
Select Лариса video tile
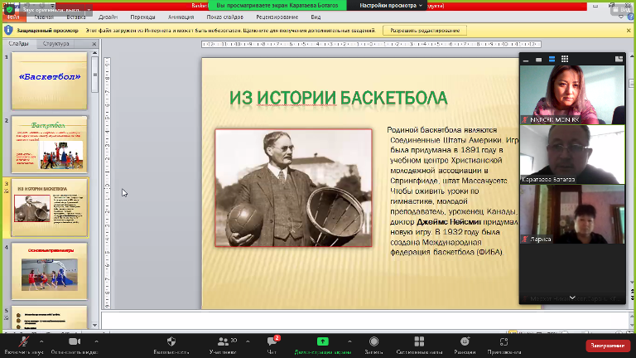coord(572,215)
